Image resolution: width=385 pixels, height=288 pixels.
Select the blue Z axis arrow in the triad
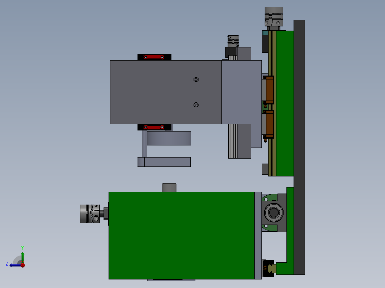15,264
